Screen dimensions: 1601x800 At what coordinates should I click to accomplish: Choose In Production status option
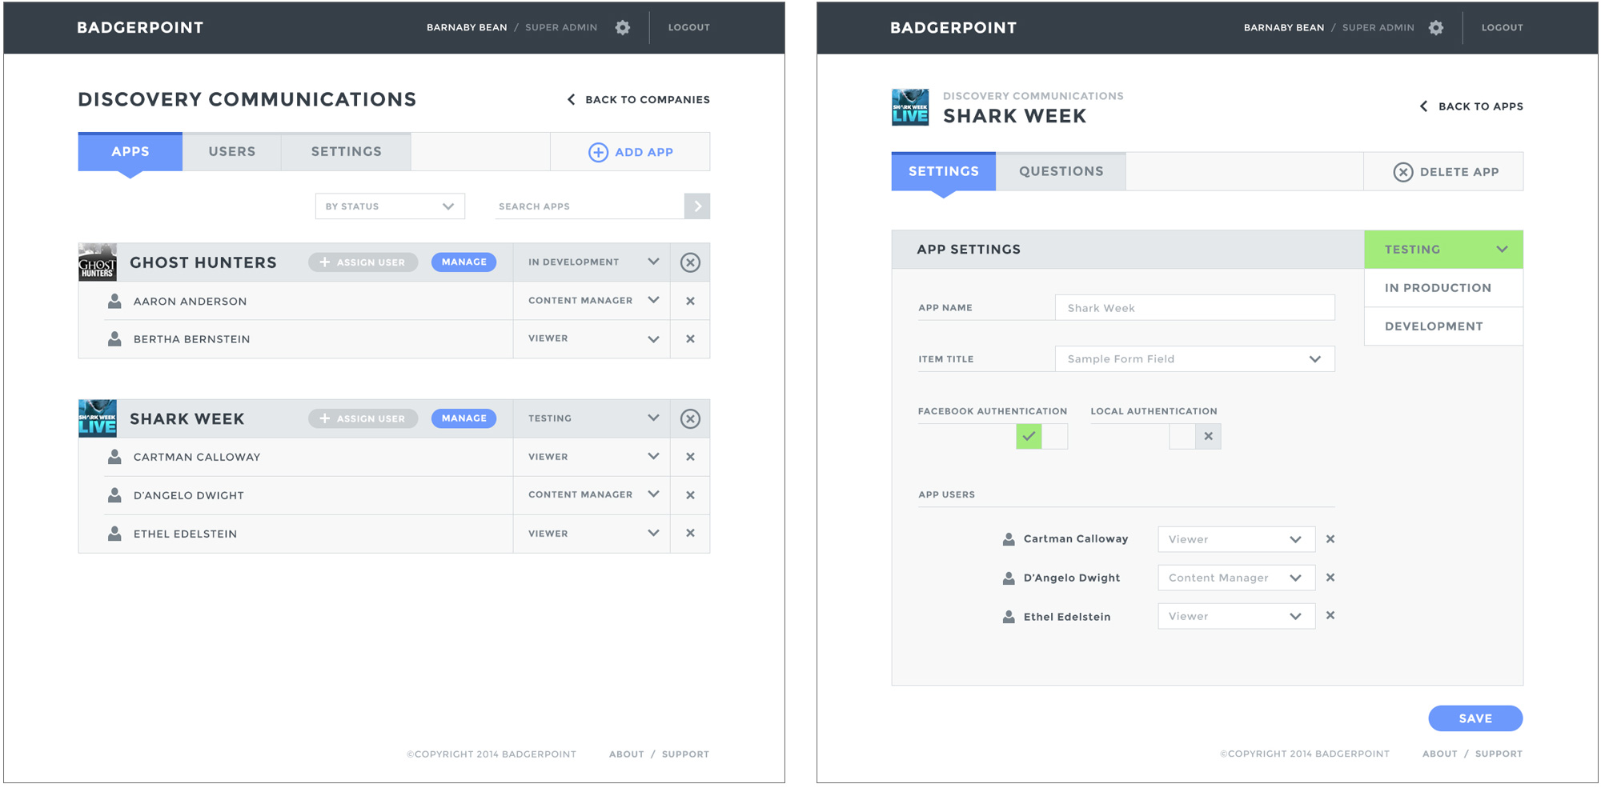pyautogui.click(x=1444, y=288)
